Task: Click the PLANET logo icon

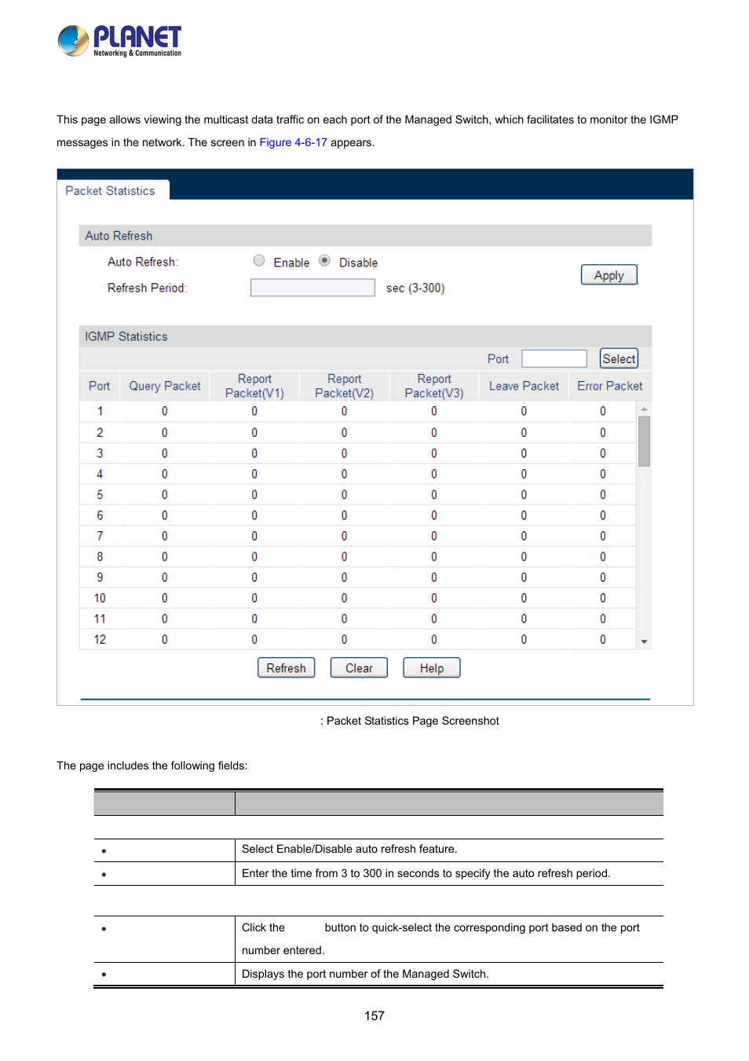Action: coord(73,40)
